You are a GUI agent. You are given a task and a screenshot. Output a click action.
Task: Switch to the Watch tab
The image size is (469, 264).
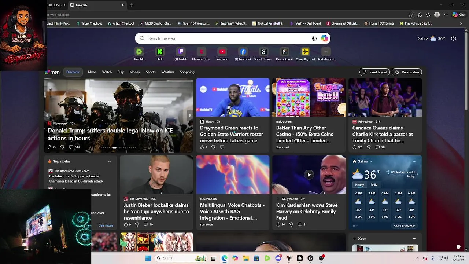tap(107, 72)
